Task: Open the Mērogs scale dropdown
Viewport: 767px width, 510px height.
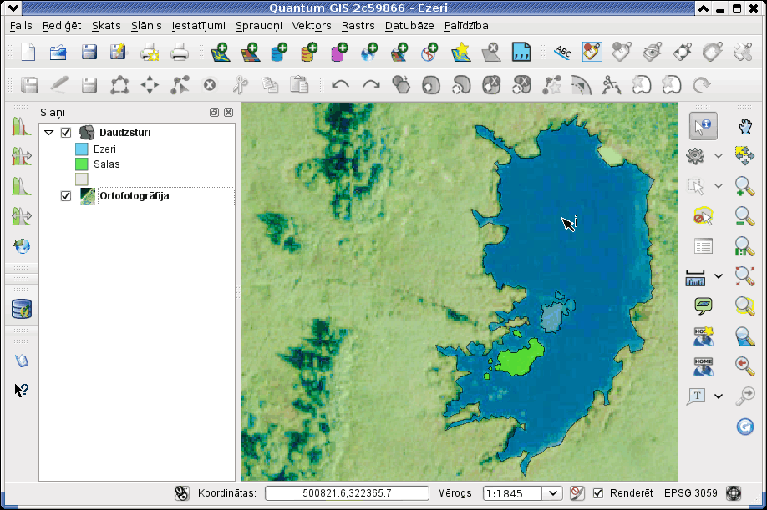Action: 553,493
